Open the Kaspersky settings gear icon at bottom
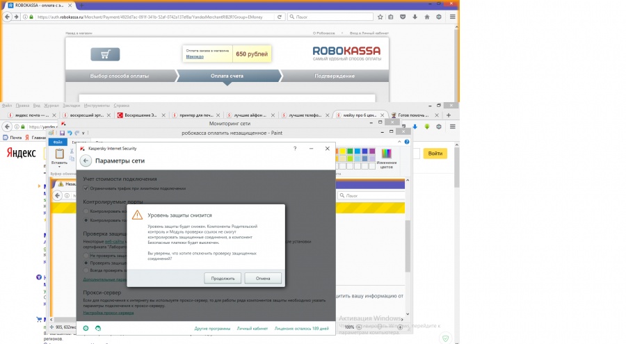The width and height of the screenshot is (626, 344). tap(86, 328)
